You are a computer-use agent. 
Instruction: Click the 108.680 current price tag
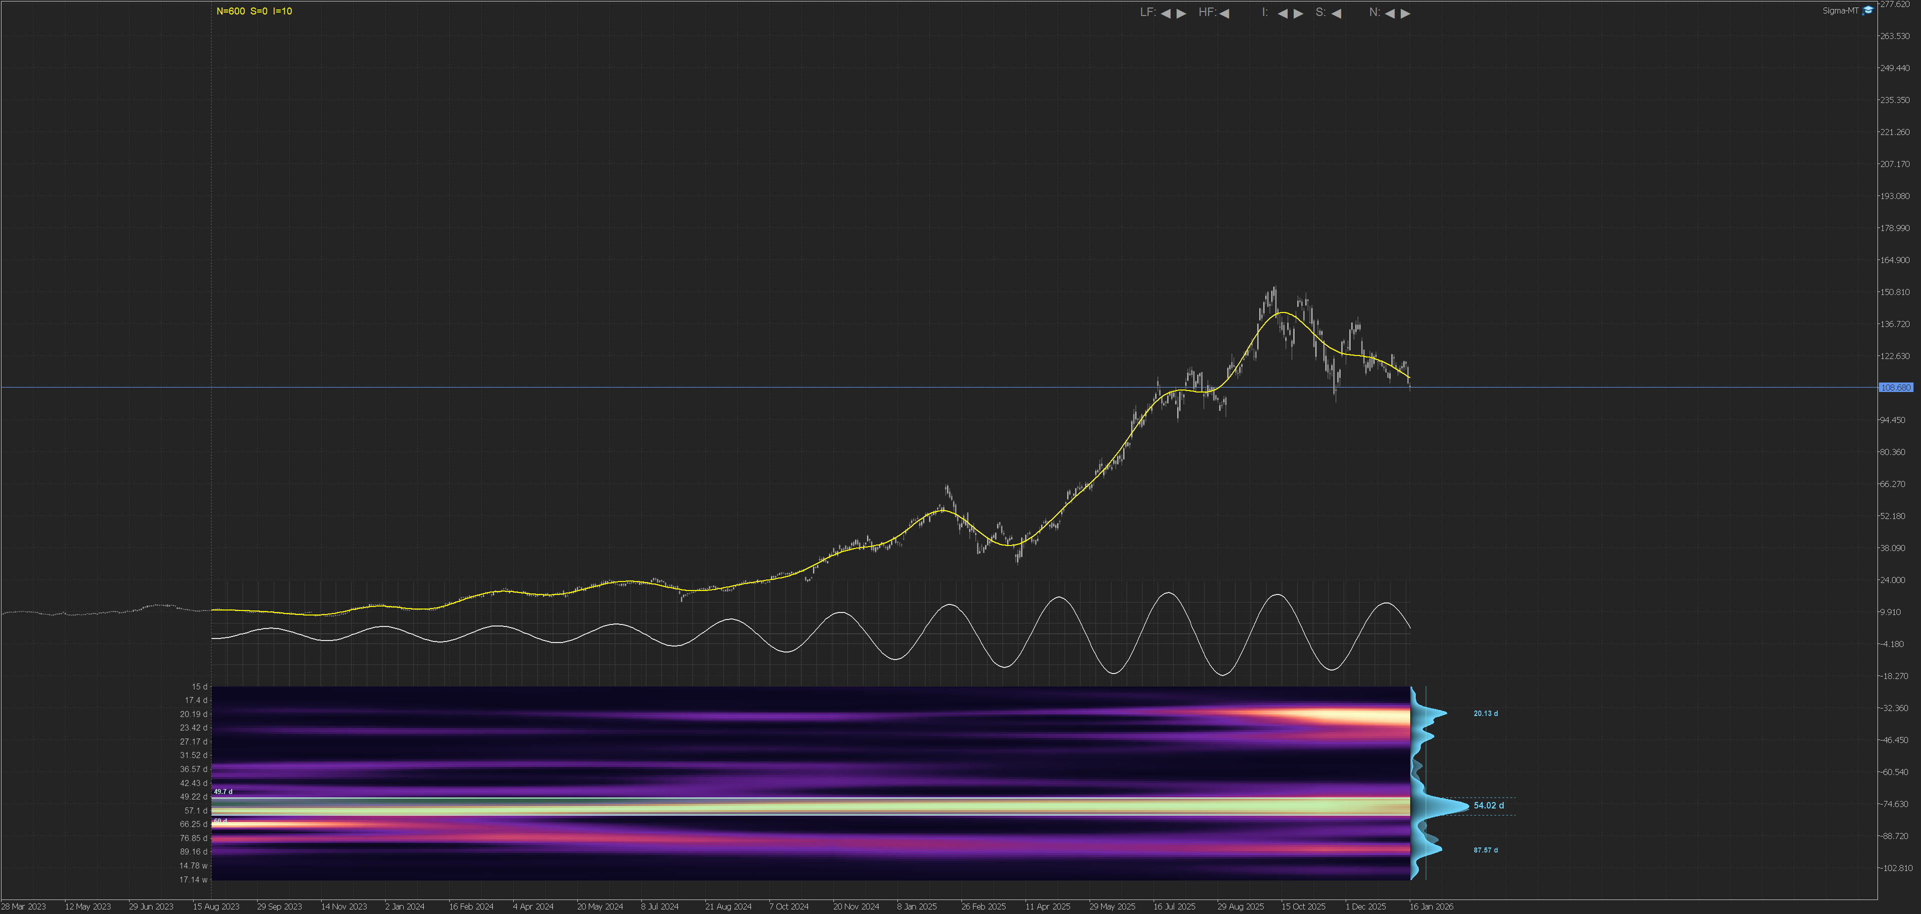[x=1895, y=387]
